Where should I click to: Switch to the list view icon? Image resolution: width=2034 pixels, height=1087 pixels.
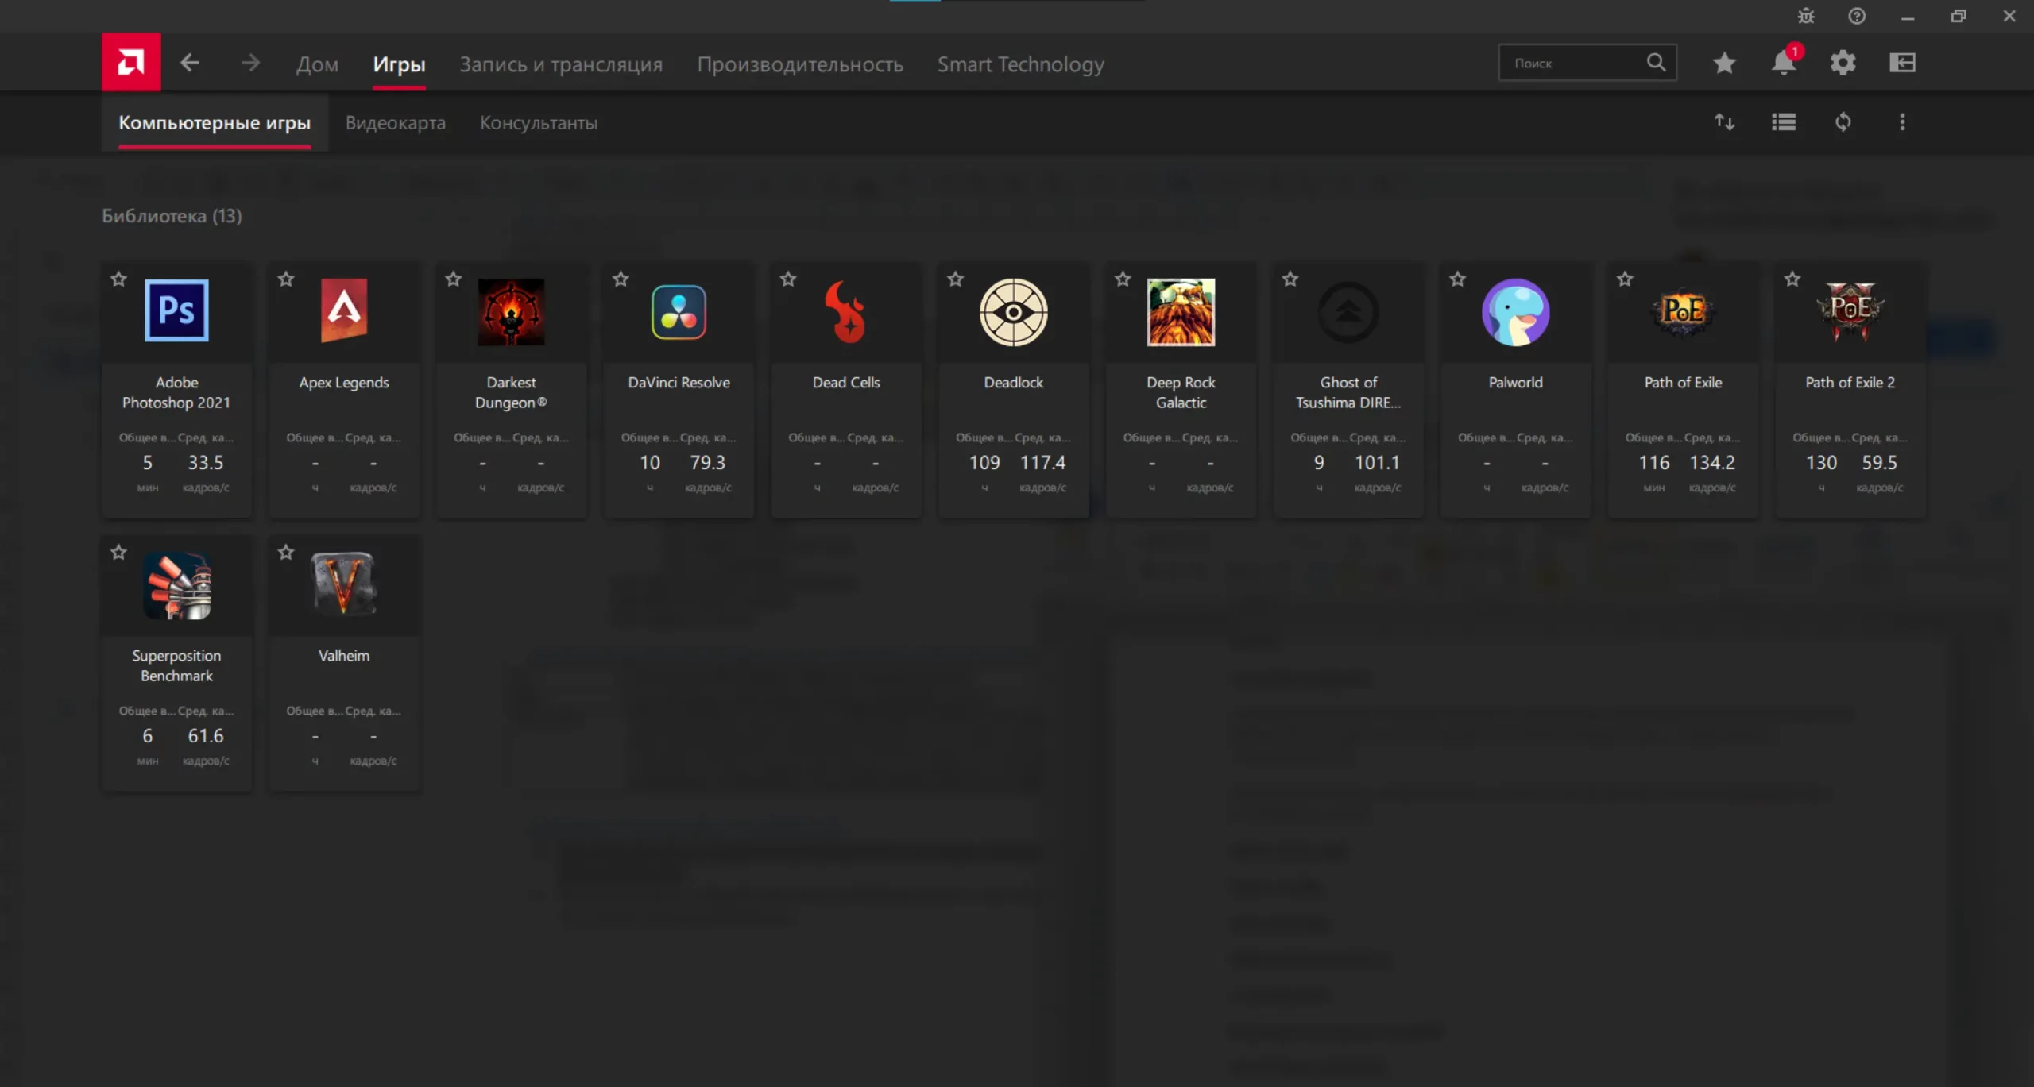[x=1783, y=122]
